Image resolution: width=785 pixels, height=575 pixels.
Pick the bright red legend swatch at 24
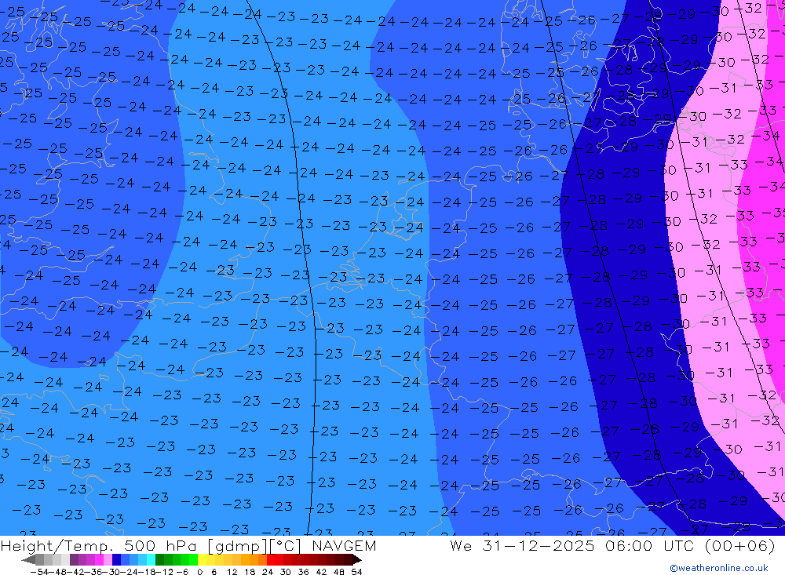271,559
